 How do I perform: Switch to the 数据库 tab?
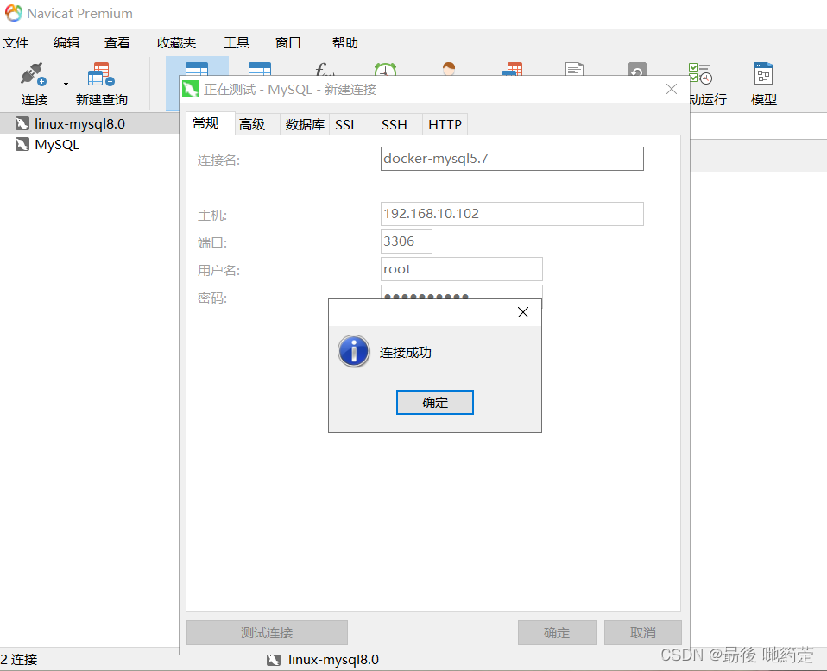305,124
